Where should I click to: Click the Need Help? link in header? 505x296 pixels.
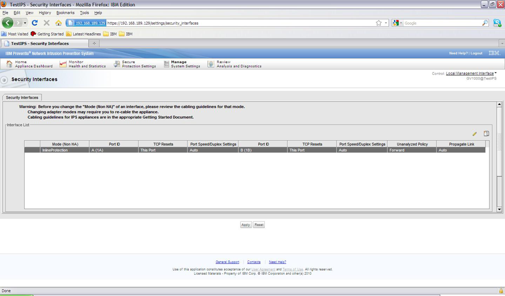tap(458, 53)
